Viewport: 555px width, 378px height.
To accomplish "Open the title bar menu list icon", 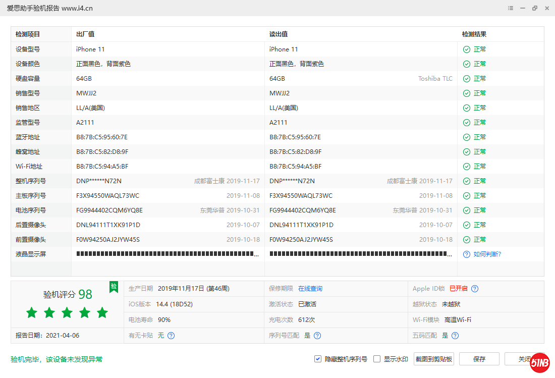I will click(x=511, y=8).
